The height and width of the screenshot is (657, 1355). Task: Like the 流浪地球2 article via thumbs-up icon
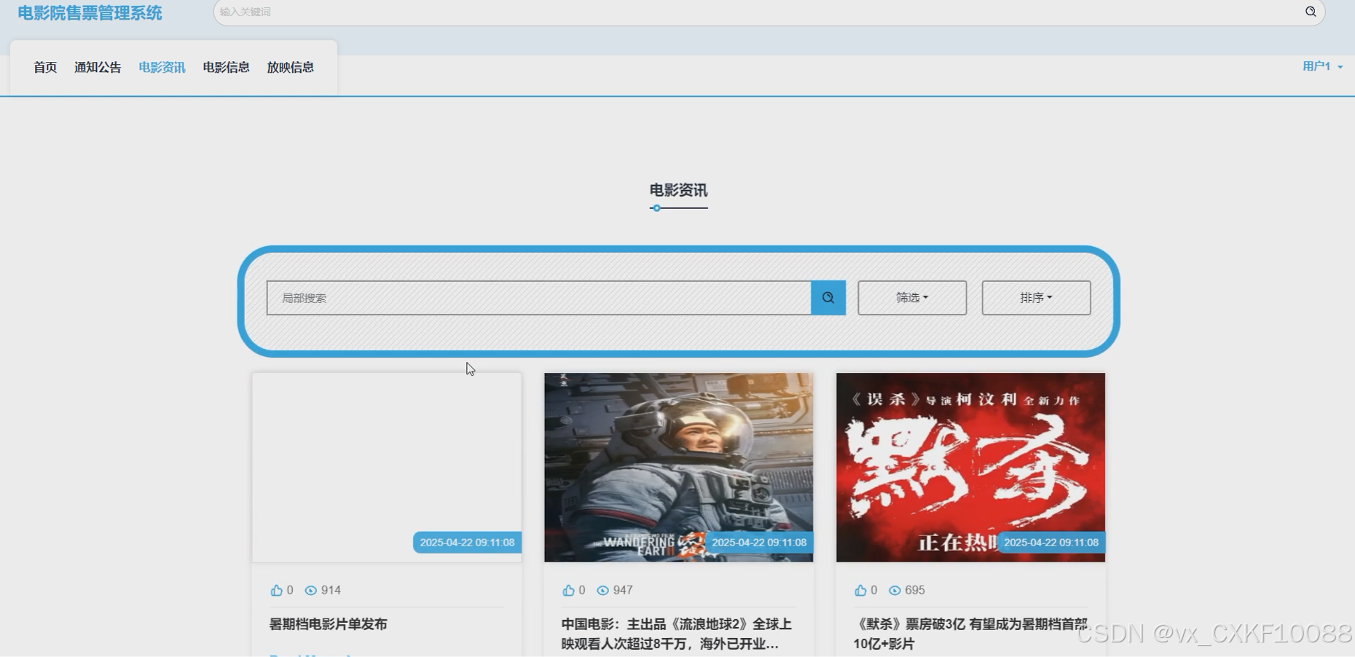click(x=568, y=590)
